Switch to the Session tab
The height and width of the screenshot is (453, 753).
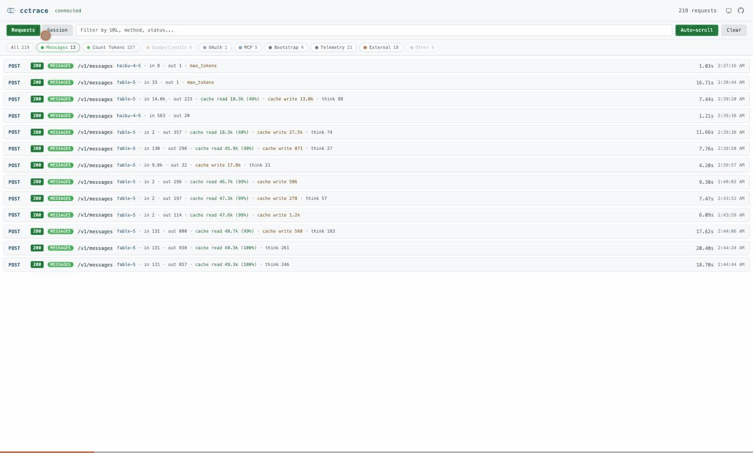click(58, 30)
